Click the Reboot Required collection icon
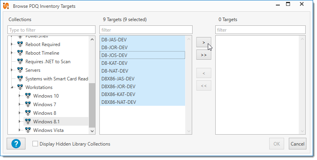The image size is (317, 160). (20, 44)
